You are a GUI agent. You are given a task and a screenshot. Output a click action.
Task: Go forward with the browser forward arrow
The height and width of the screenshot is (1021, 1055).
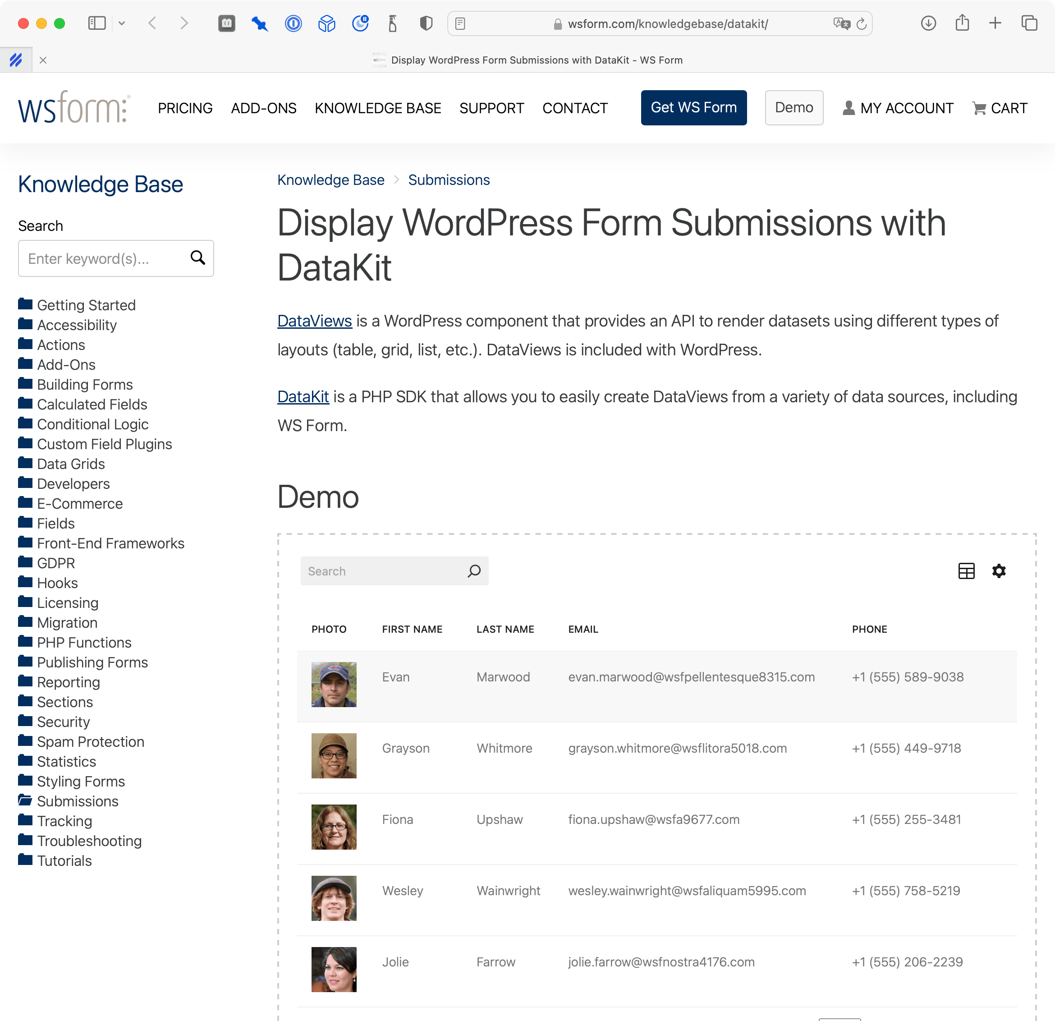click(x=183, y=23)
